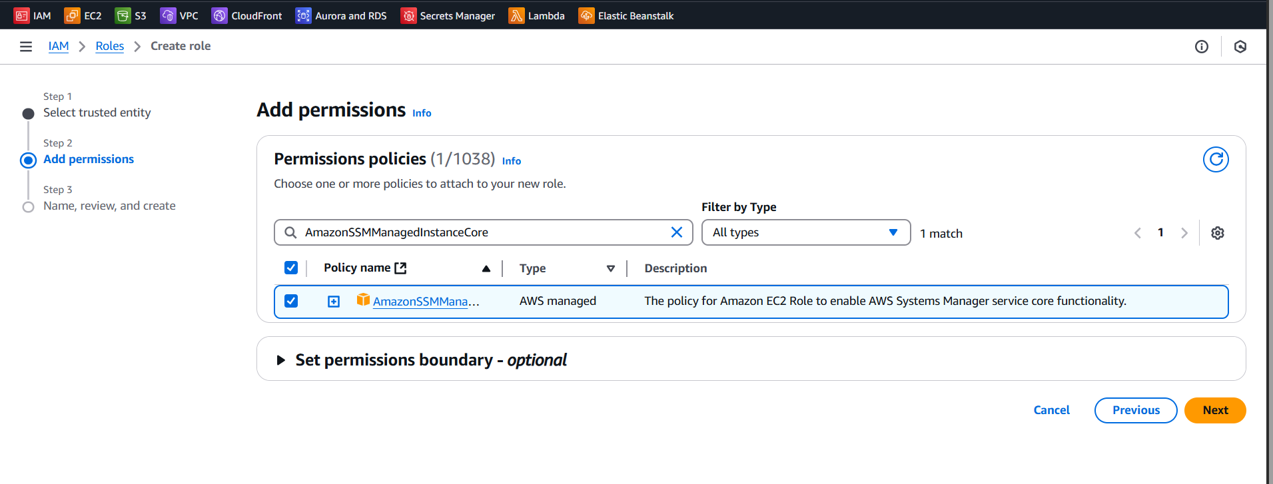Open the EC2 service shortcut icon
This screenshot has height=484, width=1273.
pyautogui.click(x=72, y=15)
